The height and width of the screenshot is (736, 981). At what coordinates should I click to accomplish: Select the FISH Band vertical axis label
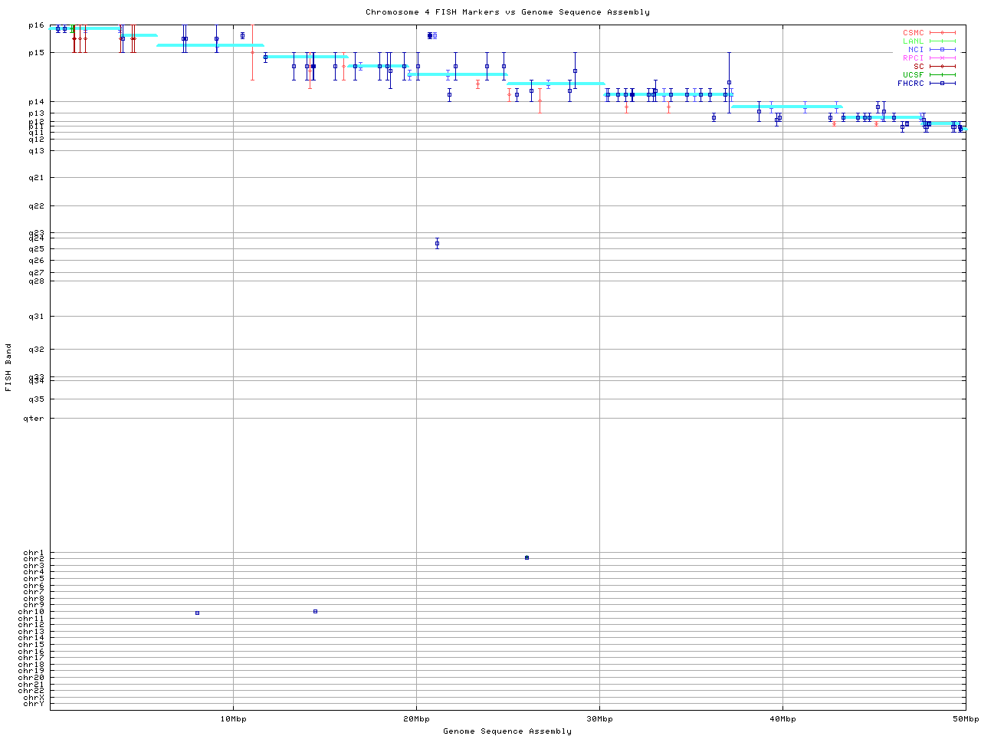tap(8, 367)
